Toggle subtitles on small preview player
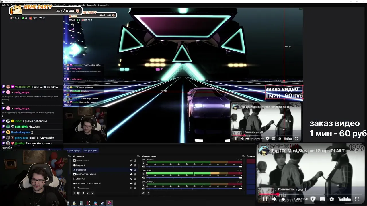Screen dimensions: 367x206 point(274,139)
